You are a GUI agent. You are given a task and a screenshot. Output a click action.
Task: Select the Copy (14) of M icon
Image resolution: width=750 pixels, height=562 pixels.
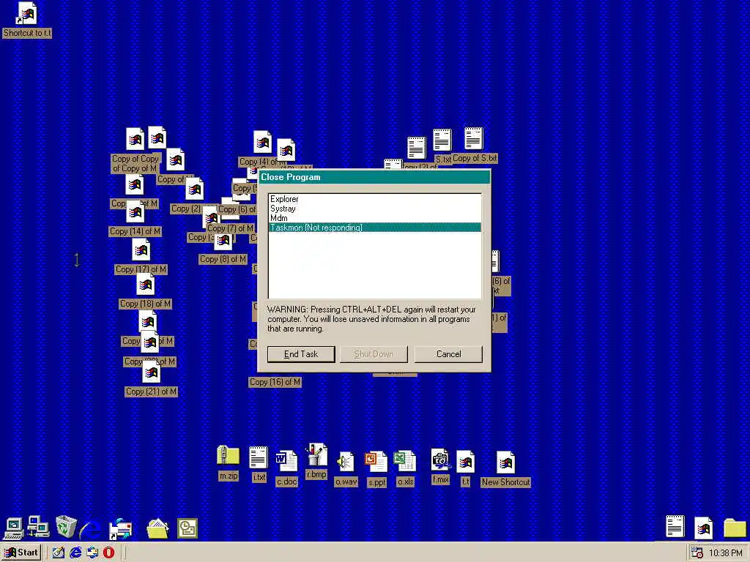tap(135, 212)
